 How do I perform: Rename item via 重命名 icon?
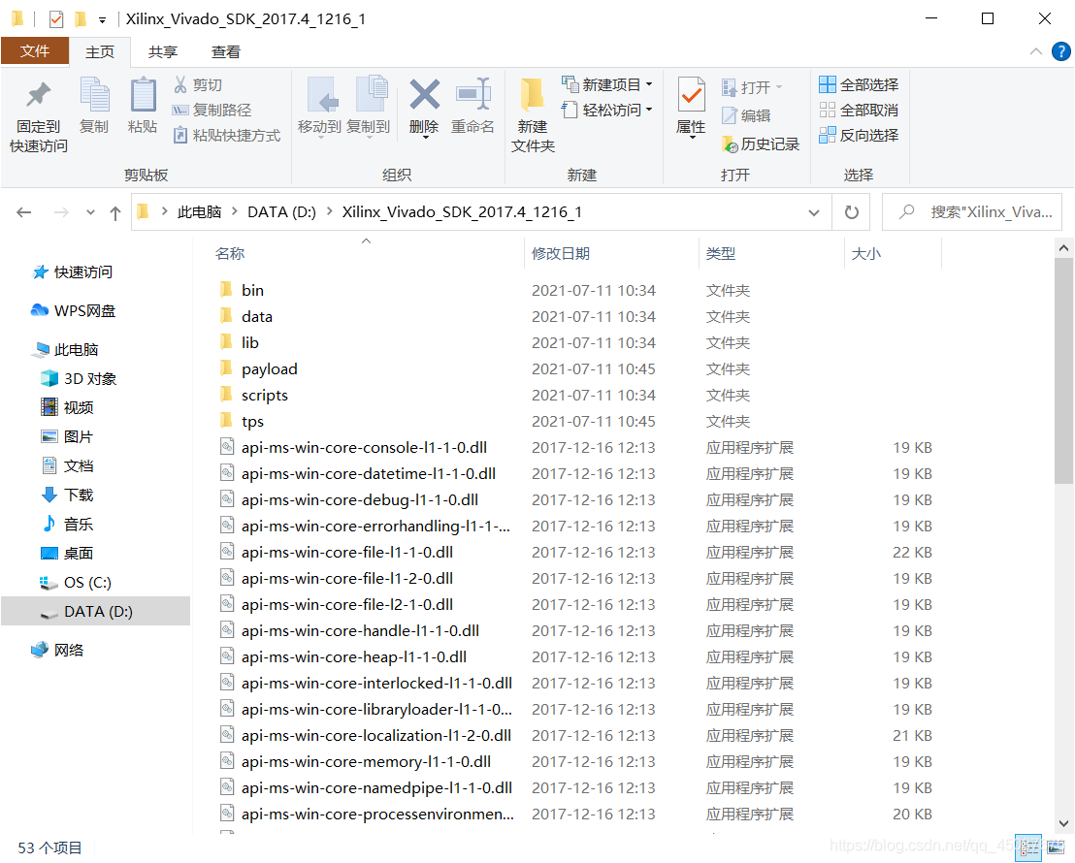pos(472,107)
